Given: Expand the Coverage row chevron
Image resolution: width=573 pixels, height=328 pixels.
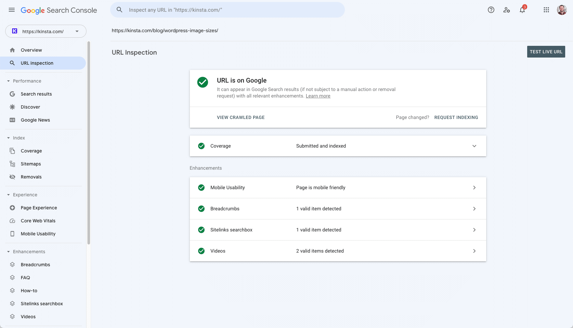Looking at the screenshot, I should click(x=474, y=146).
